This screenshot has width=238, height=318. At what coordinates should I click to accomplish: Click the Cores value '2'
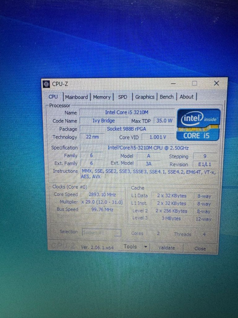[x=158, y=233]
